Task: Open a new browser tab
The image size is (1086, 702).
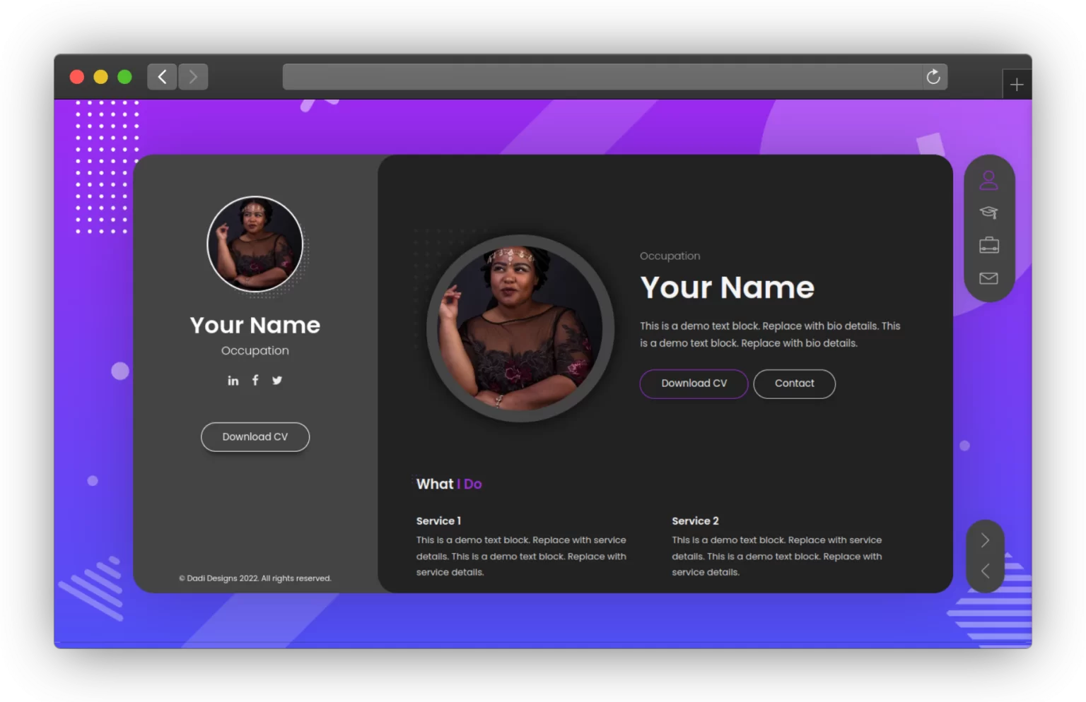Action: (1017, 83)
